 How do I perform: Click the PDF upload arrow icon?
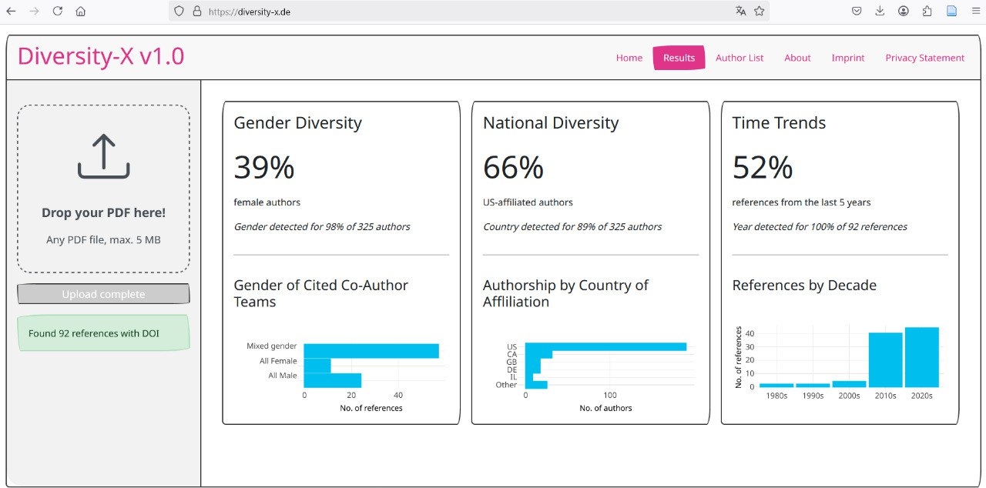pyautogui.click(x=104, y=156)
